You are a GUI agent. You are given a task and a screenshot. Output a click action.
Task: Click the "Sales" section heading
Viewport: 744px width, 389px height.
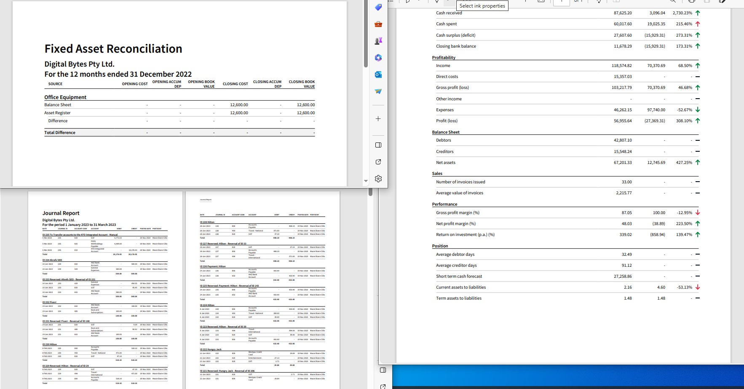click(x=437, y=174)
